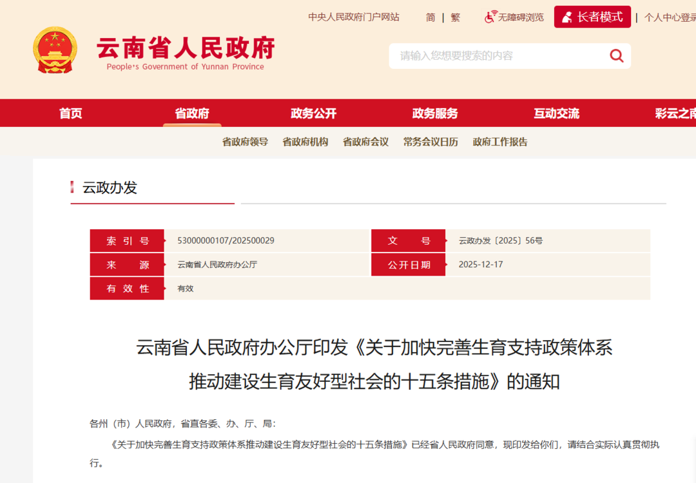Select 省政府机构 submenu item
Viewport: 696px width, 483px height.
pyautogui.click(x=305, y=142)
